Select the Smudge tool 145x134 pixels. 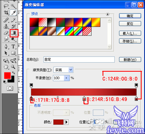coord(6,39)
